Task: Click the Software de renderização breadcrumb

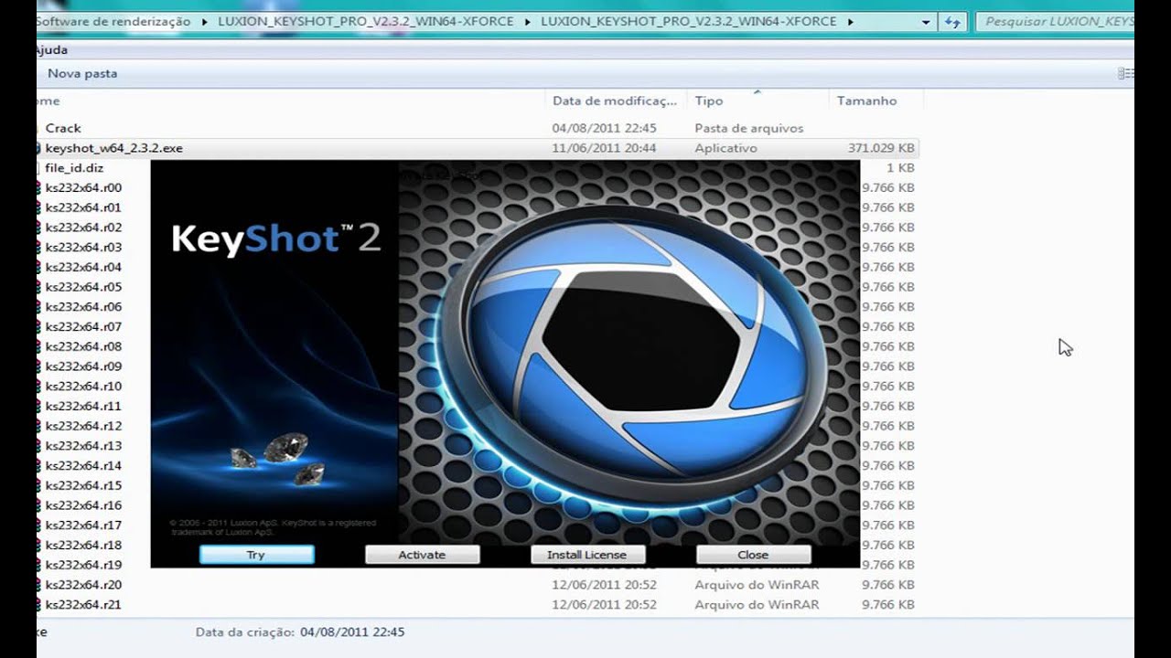Action: tap(113, 21)
